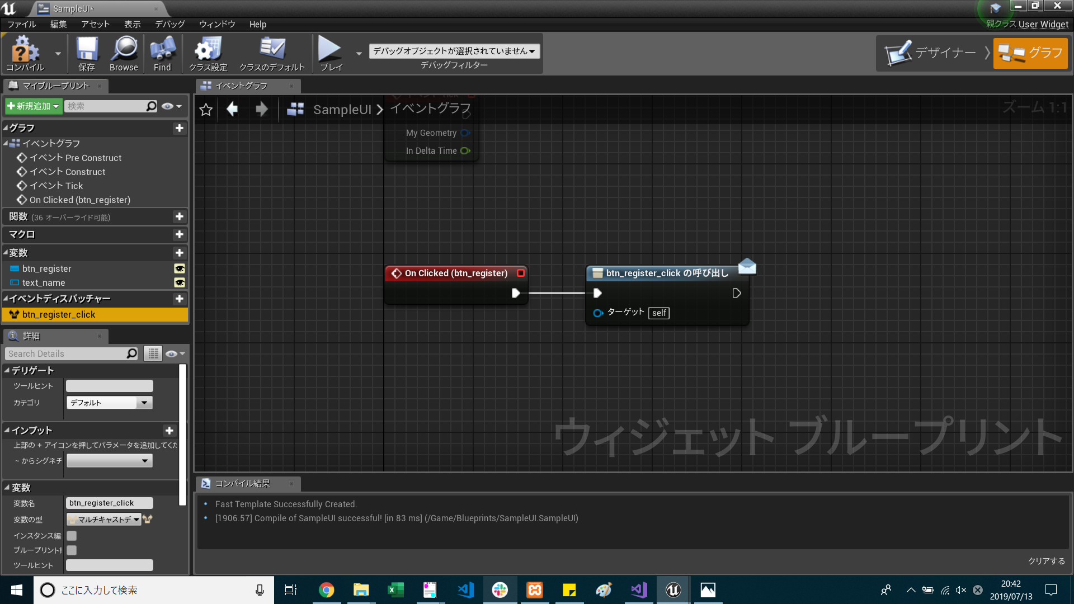Click the 新規追加 button
1074x604 pixels.
[33, 106]
